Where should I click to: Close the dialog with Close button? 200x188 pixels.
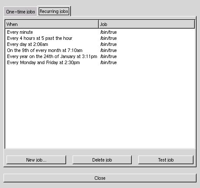(x=100, y=178)
